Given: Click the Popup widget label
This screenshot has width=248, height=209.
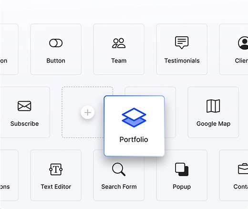Looking at the screenshot, I should click(x=182, y=187).
